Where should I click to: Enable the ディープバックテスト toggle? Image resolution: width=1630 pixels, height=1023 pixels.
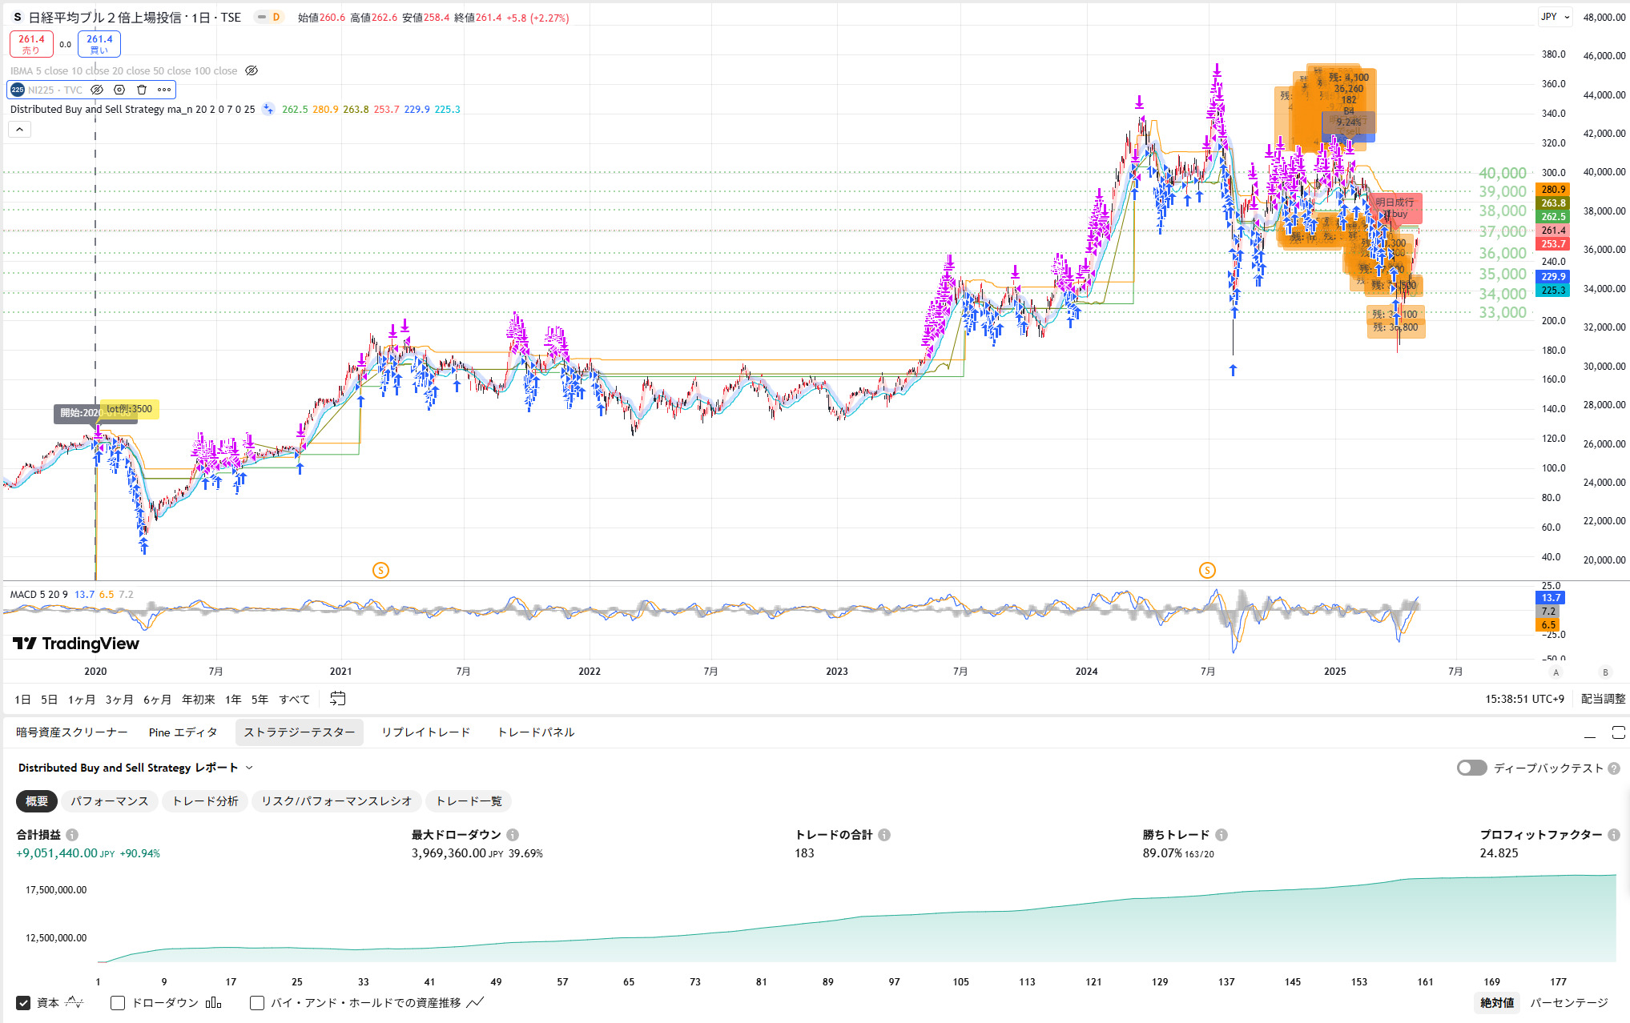click(x=1471, y=768)
